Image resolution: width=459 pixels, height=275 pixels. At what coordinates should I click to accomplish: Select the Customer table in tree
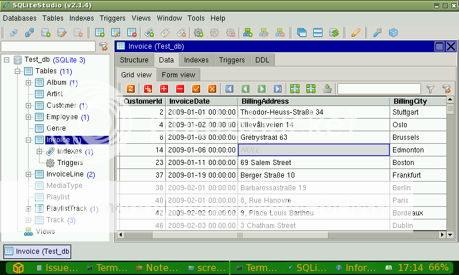(61, 105)
